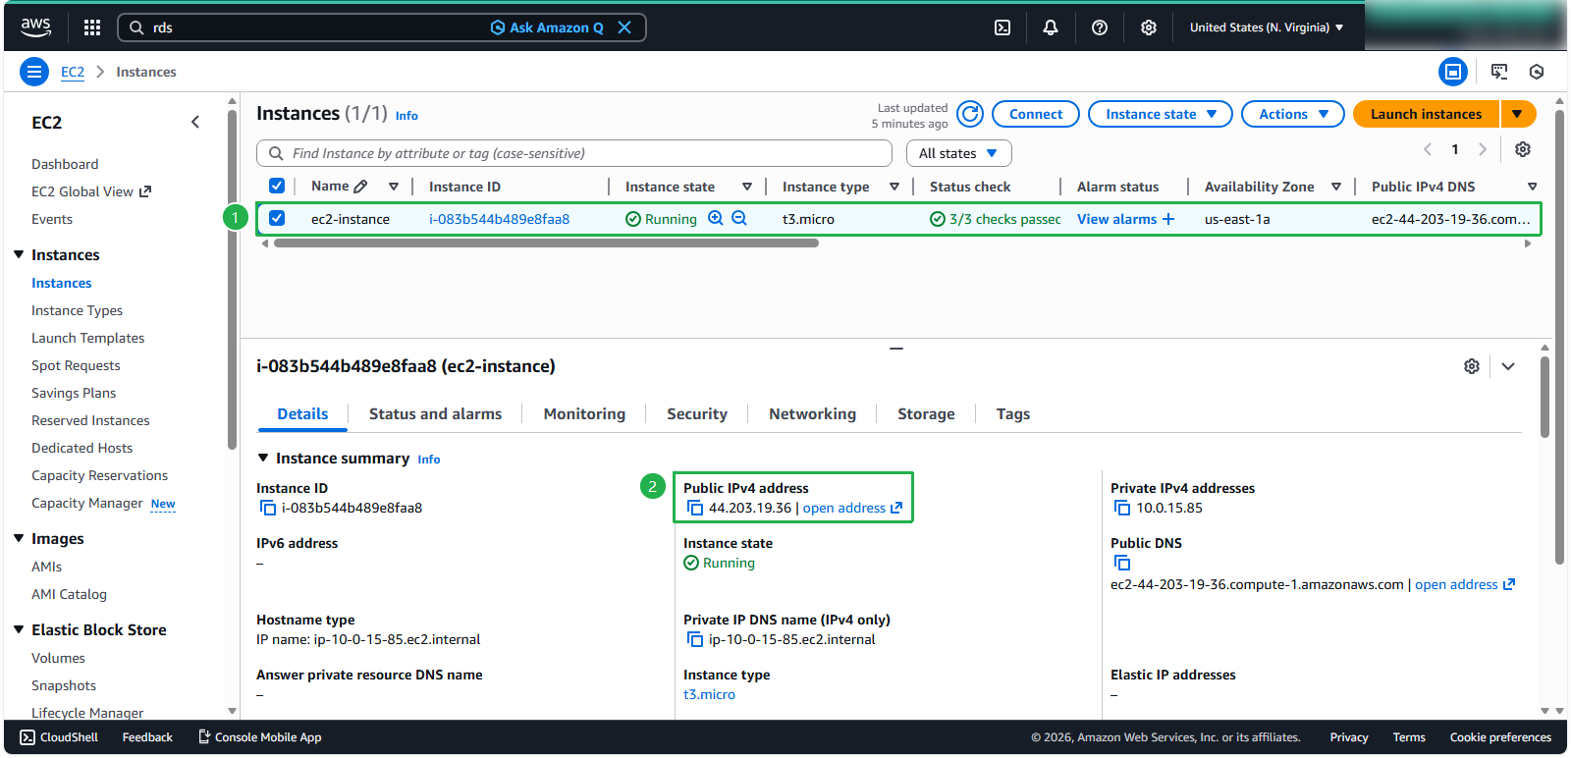Open Launch Templates in sidebar
The width and height of the screenshot is (1571, 758).
coord(87,338)
